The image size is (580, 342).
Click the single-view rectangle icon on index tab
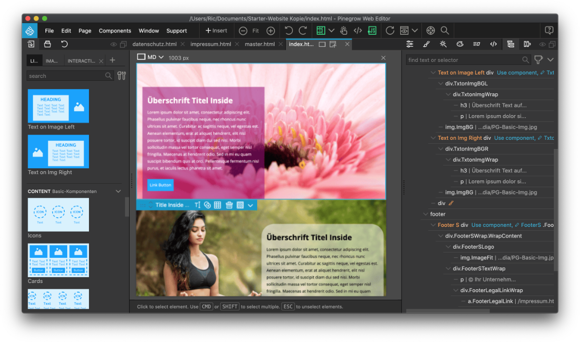(322, 44)
